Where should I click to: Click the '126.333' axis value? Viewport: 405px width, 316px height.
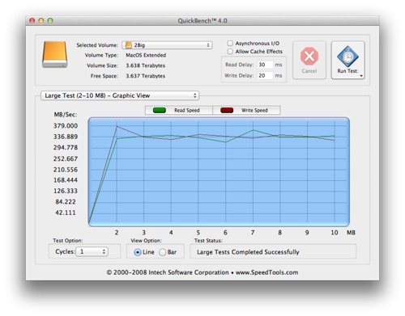[66, 191]
